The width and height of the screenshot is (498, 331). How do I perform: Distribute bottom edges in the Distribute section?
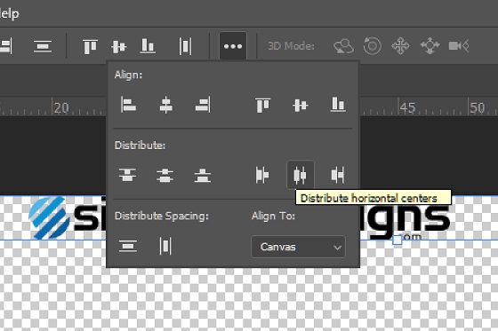(x=203, y=176)
